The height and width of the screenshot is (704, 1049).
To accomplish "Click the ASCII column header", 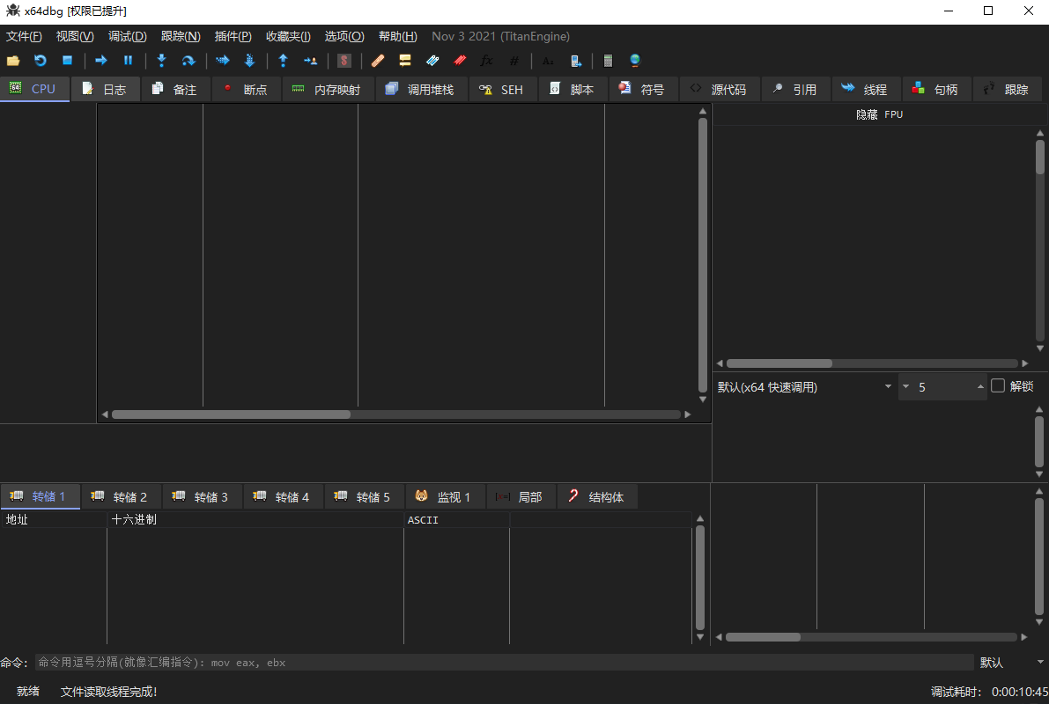I will click(x=457, y=519).
